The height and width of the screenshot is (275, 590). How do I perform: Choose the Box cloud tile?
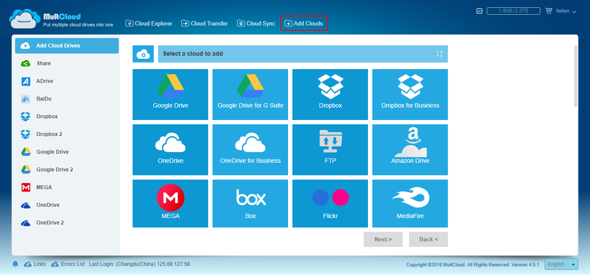click(x=250, y=203)
